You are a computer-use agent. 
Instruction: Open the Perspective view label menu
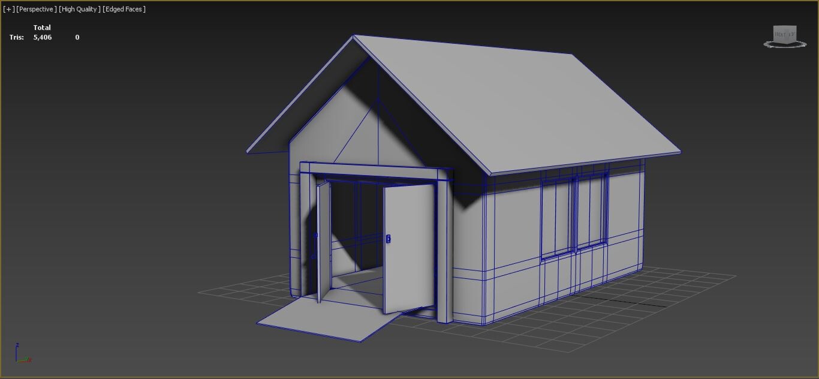(37, 9)
